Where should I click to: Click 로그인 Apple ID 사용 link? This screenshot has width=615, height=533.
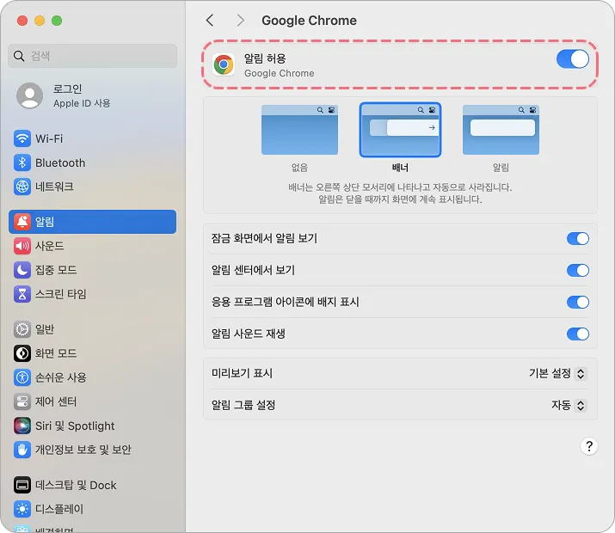(x=82, y=95)
